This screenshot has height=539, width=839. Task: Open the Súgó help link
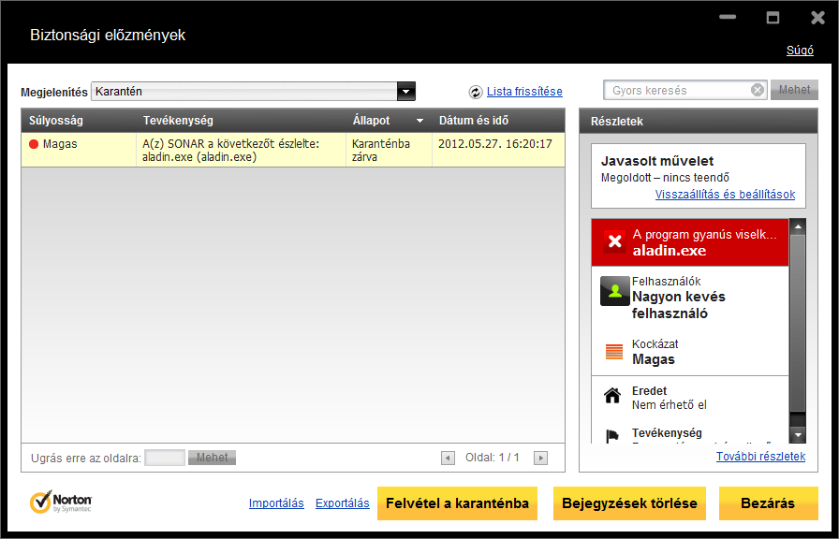(x=800, y=51)
